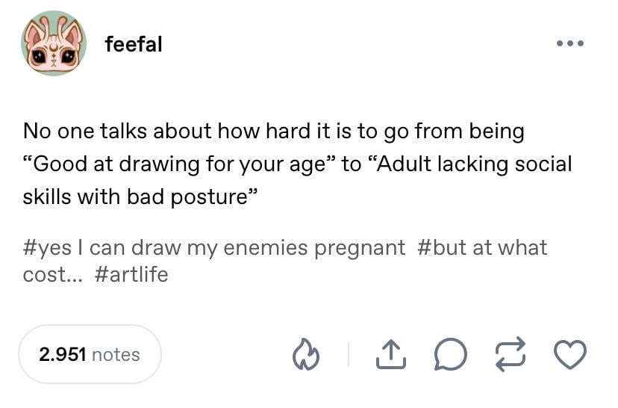Click the "cost..." tag continuation
The width and height of the screenshot is (618, 408).
tap(53, 275)
